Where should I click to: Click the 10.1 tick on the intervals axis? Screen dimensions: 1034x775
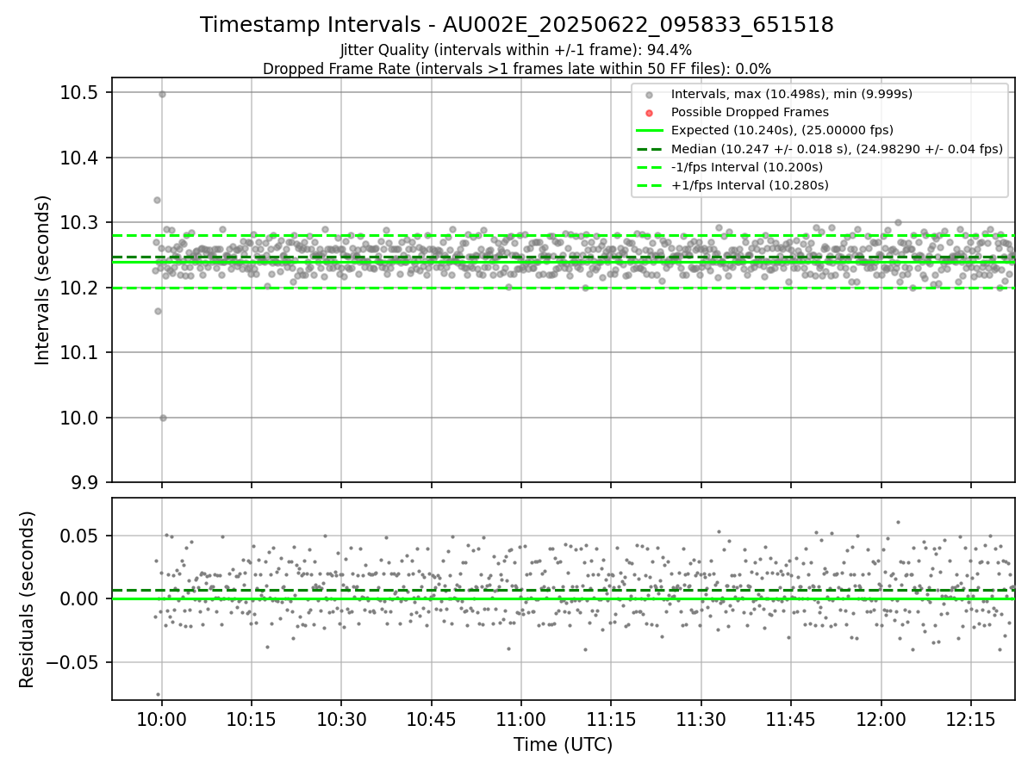pos(79,352)
